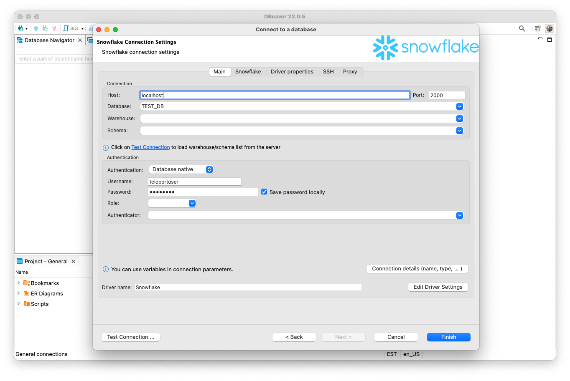This screenshot has height=381, width=570.
Task: Click the Test Connection button
Action: [130, 337]
